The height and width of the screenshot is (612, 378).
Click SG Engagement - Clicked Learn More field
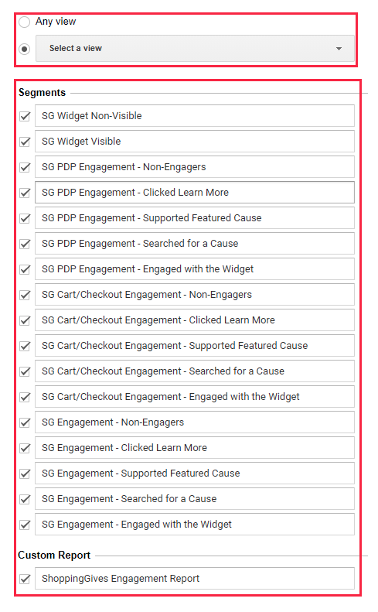pyautogui.click(x=195, y=448)
